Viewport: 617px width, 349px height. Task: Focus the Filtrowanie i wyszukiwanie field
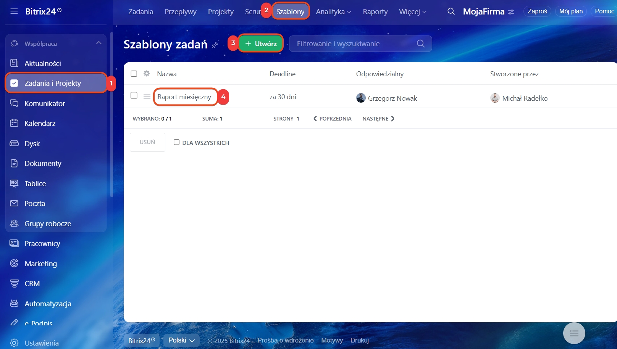coord(360,43)
